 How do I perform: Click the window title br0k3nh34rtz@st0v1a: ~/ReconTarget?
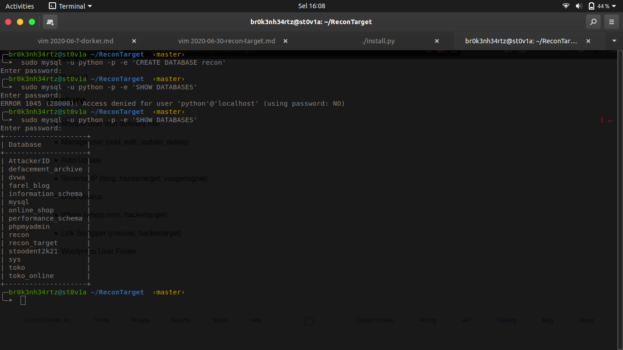(x=311, y=21)
